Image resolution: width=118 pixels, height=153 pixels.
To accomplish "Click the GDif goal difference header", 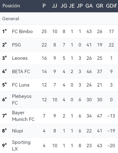I will [111, 6].
